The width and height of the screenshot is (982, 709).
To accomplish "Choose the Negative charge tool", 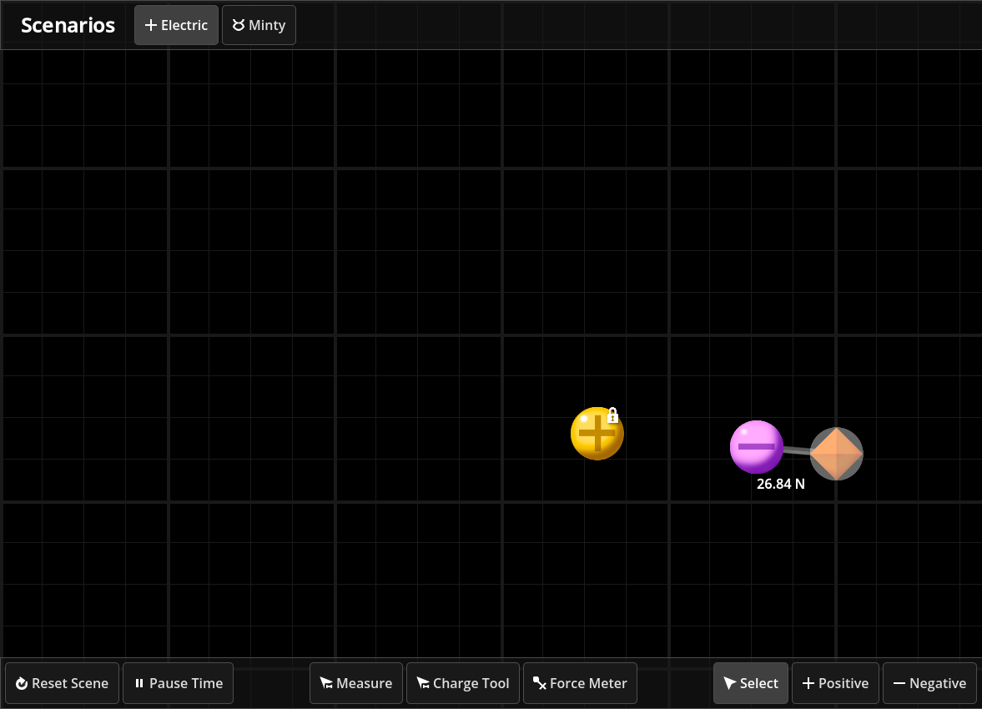I will tap(929, 683).
